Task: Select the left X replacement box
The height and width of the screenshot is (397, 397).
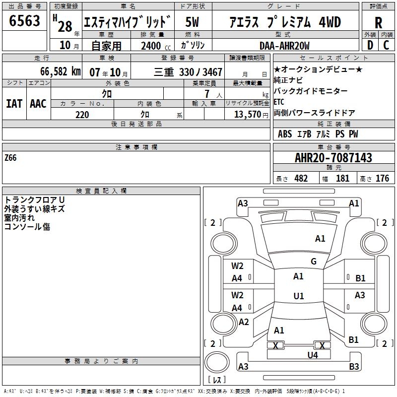Action: [275, 345]
